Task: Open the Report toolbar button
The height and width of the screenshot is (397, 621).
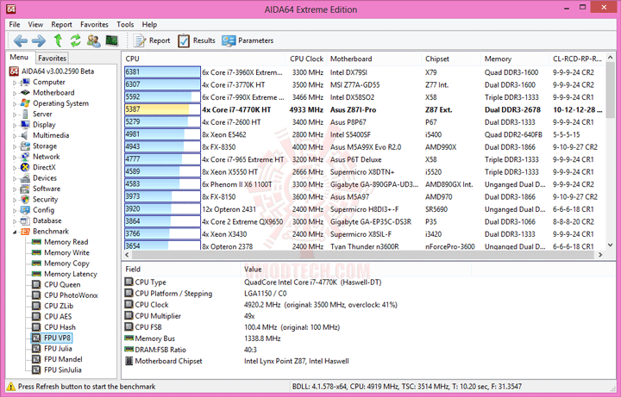Action: [152, 40]
